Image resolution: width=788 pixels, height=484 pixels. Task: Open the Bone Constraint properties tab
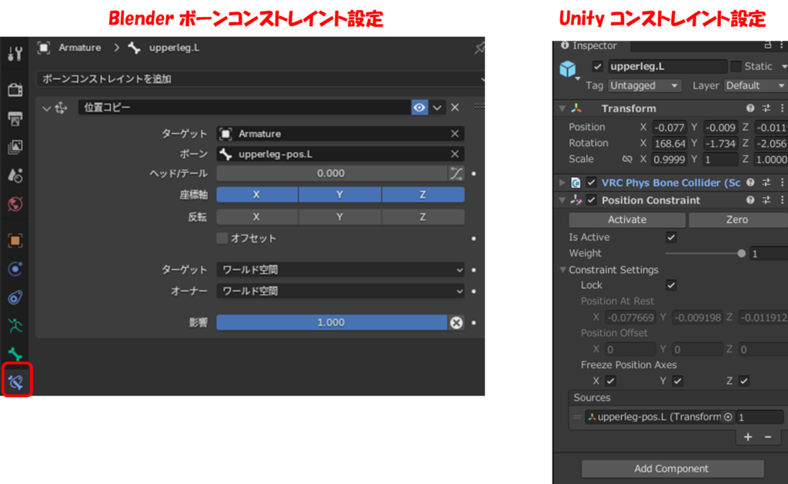pos(16,382)
